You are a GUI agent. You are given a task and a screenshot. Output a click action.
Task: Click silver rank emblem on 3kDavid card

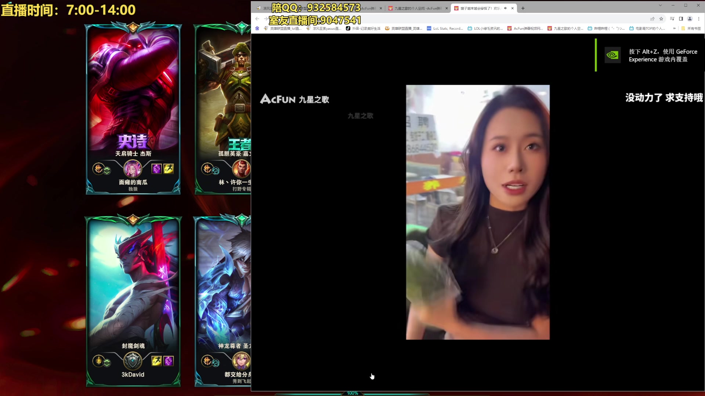[133, 361]
